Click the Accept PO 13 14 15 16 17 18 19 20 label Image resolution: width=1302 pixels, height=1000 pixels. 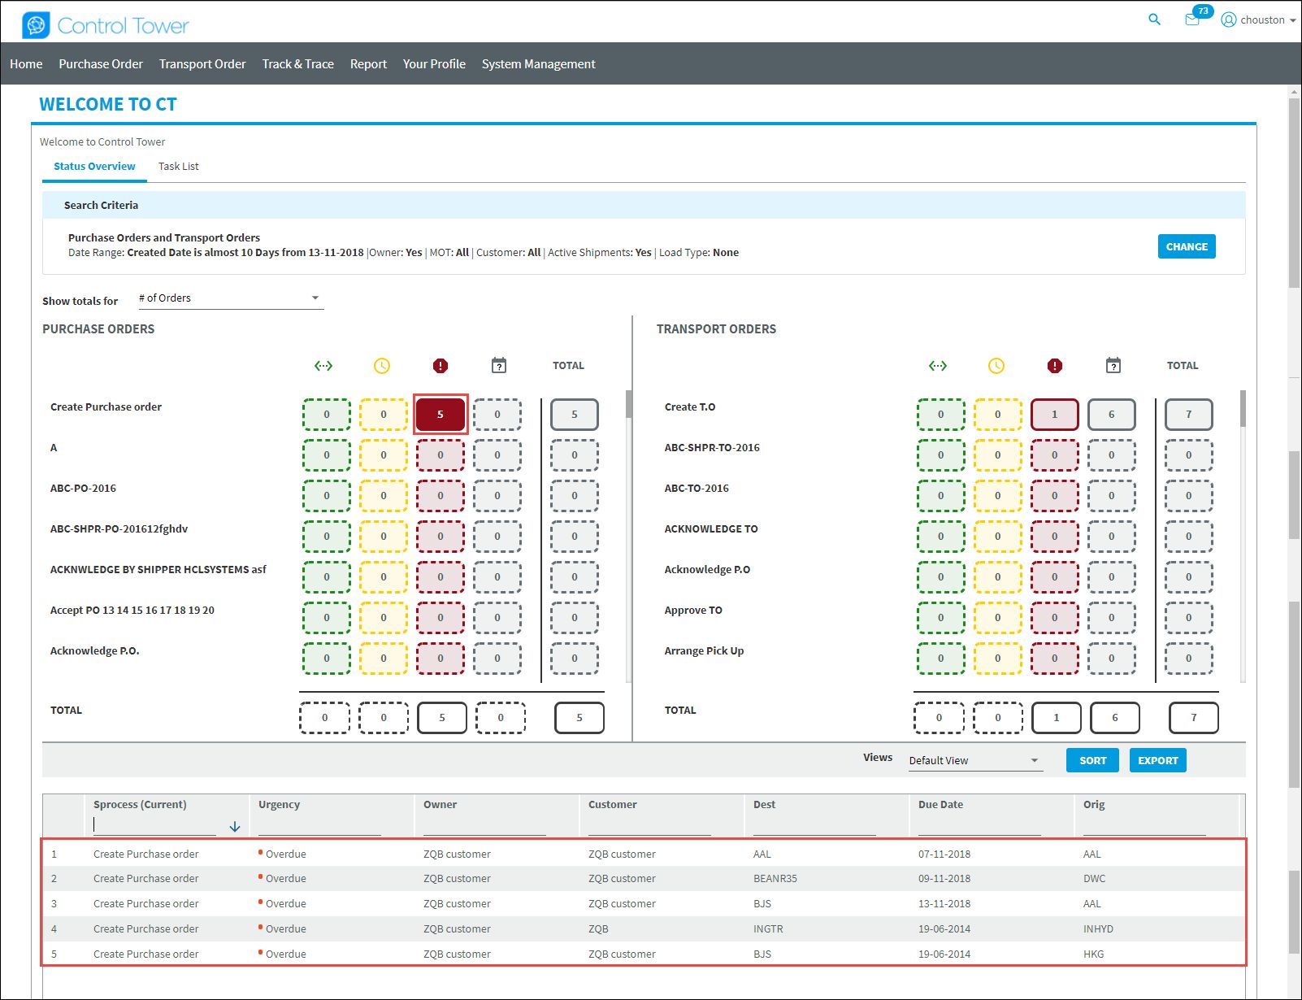132,610
